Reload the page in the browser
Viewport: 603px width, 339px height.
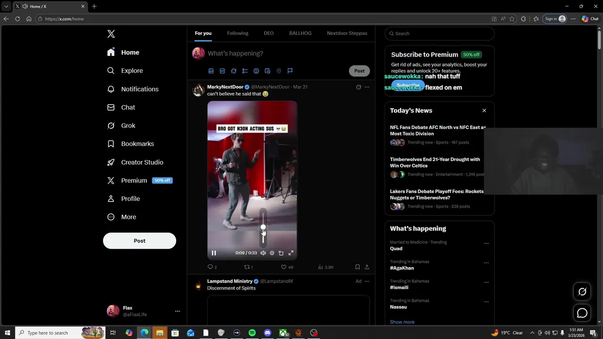coord(17,19)
